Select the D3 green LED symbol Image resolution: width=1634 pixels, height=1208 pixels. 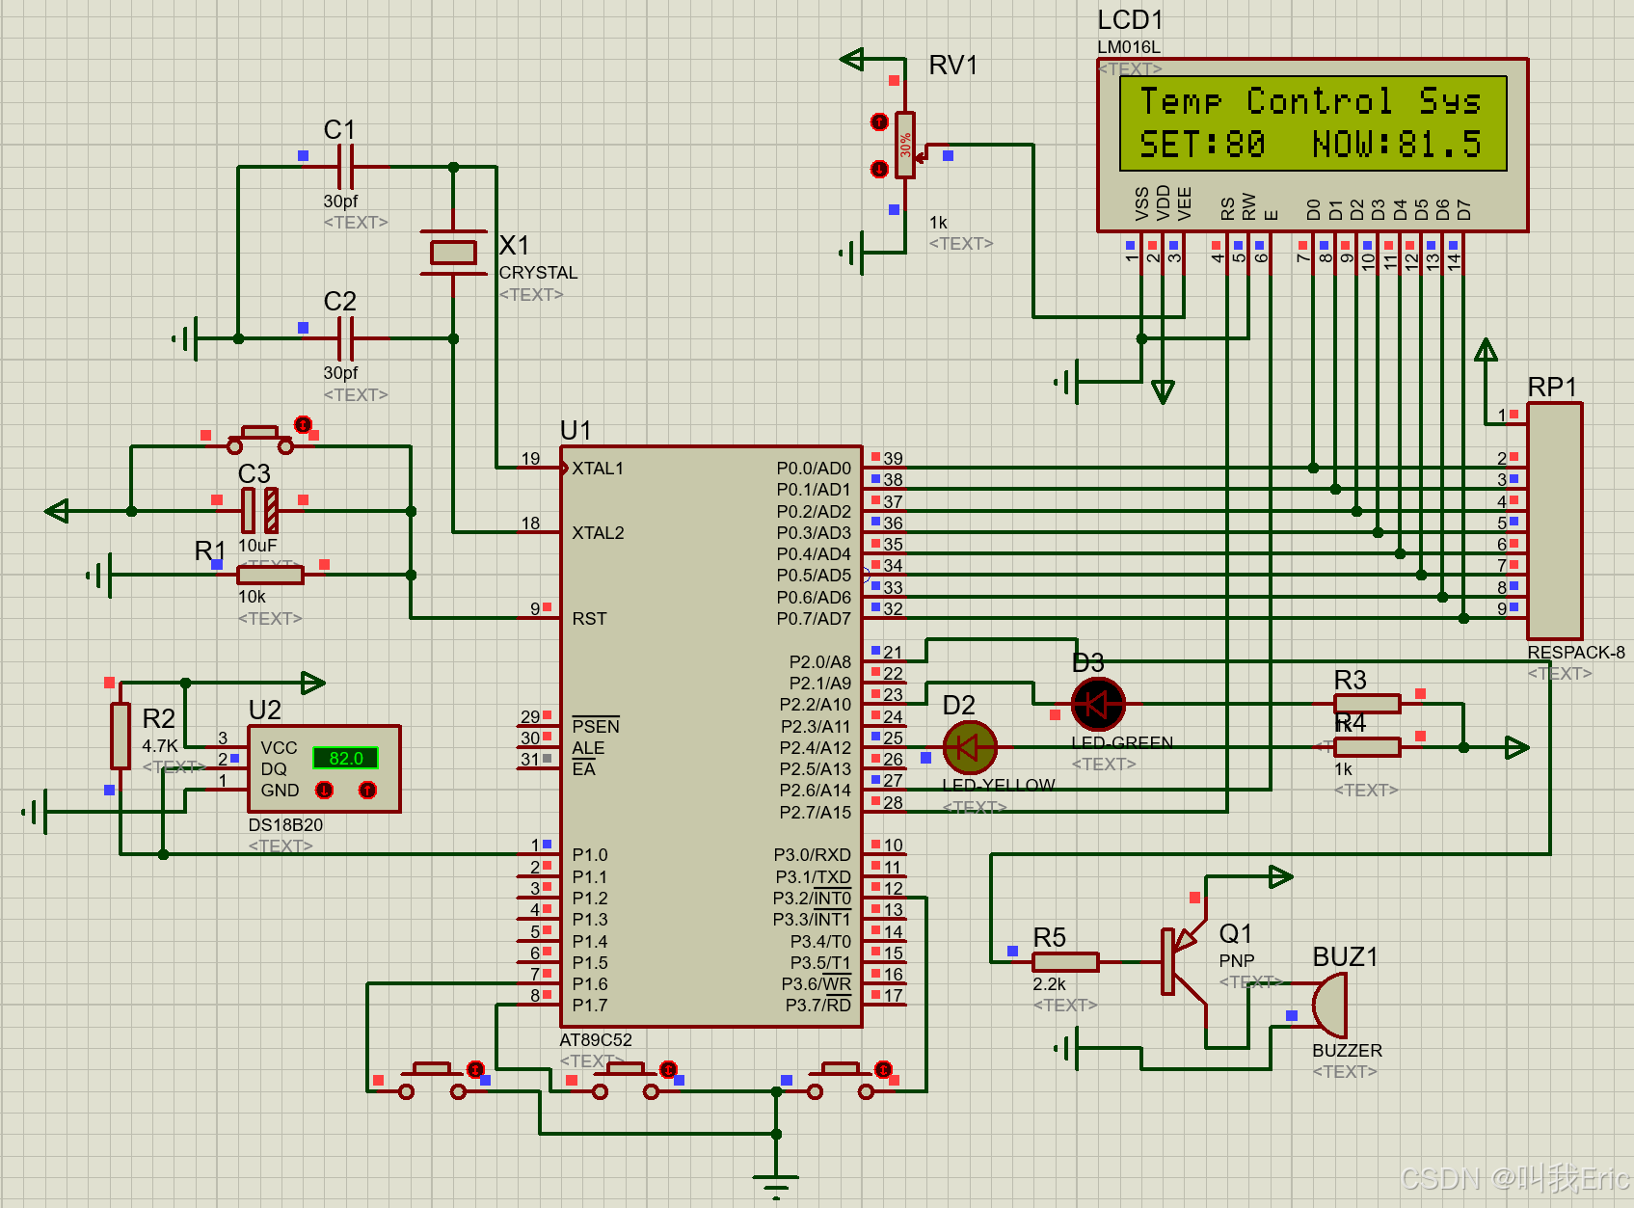pos(1097,705)
